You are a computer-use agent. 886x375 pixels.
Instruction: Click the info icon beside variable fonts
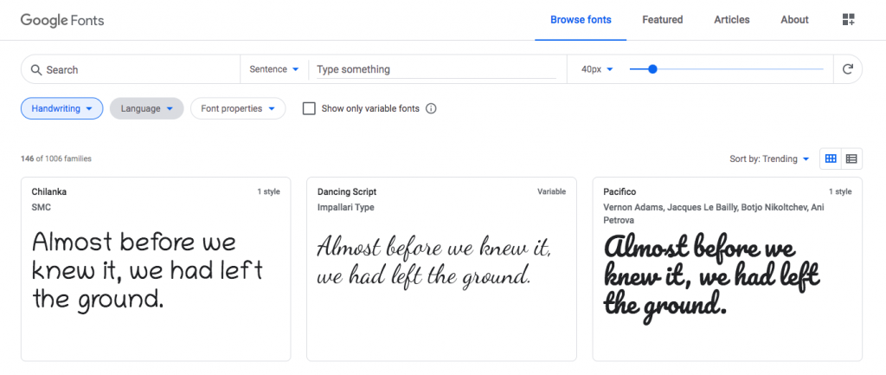(431, 108)
